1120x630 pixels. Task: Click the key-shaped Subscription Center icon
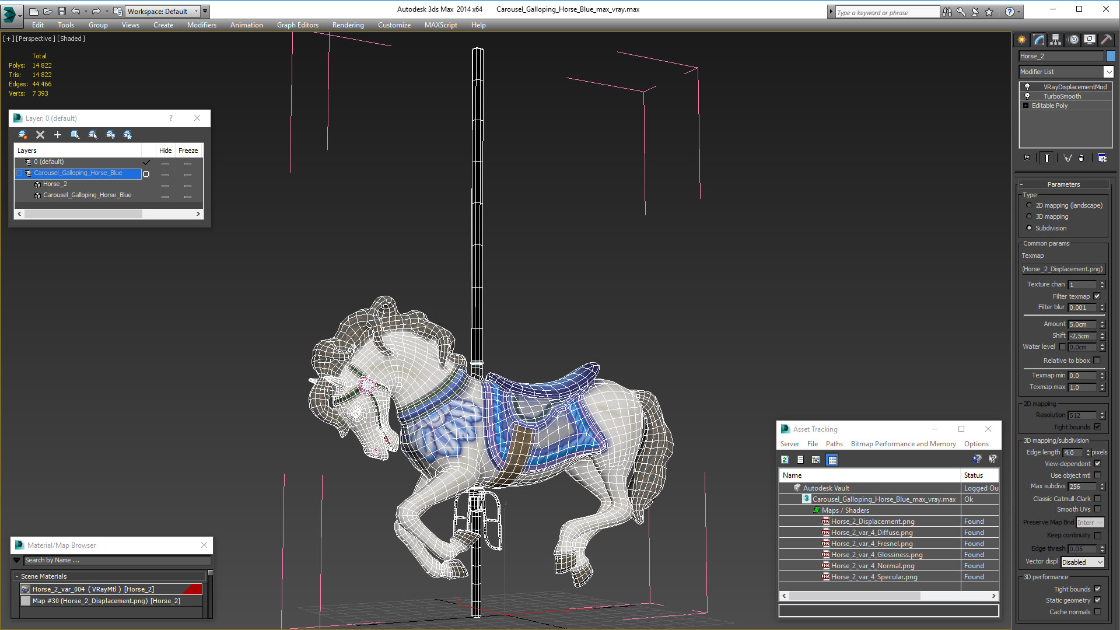click(961, 12)
